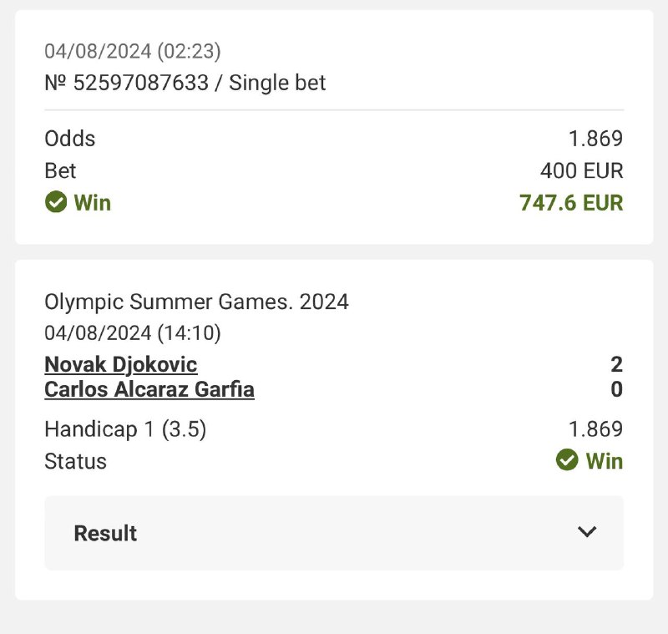
Task: Click Alcaraz's score of 0
Action: pyautogui.click(x=616, y=389)
